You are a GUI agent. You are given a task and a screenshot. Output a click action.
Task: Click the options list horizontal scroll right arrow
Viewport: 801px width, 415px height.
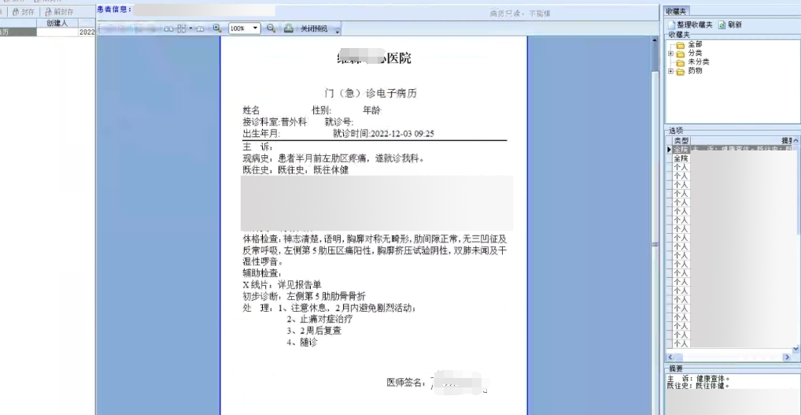(x=786, y=357)
